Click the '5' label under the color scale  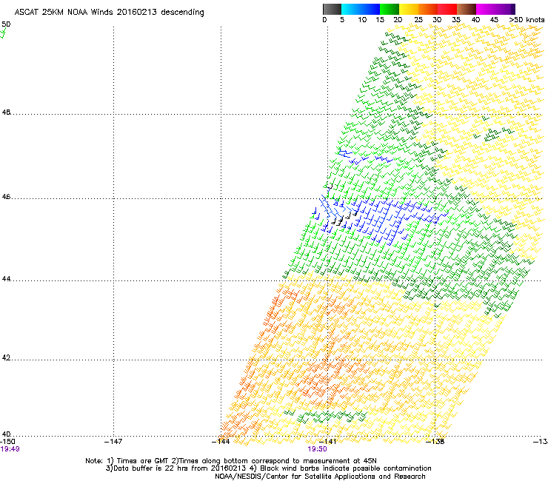342,20
